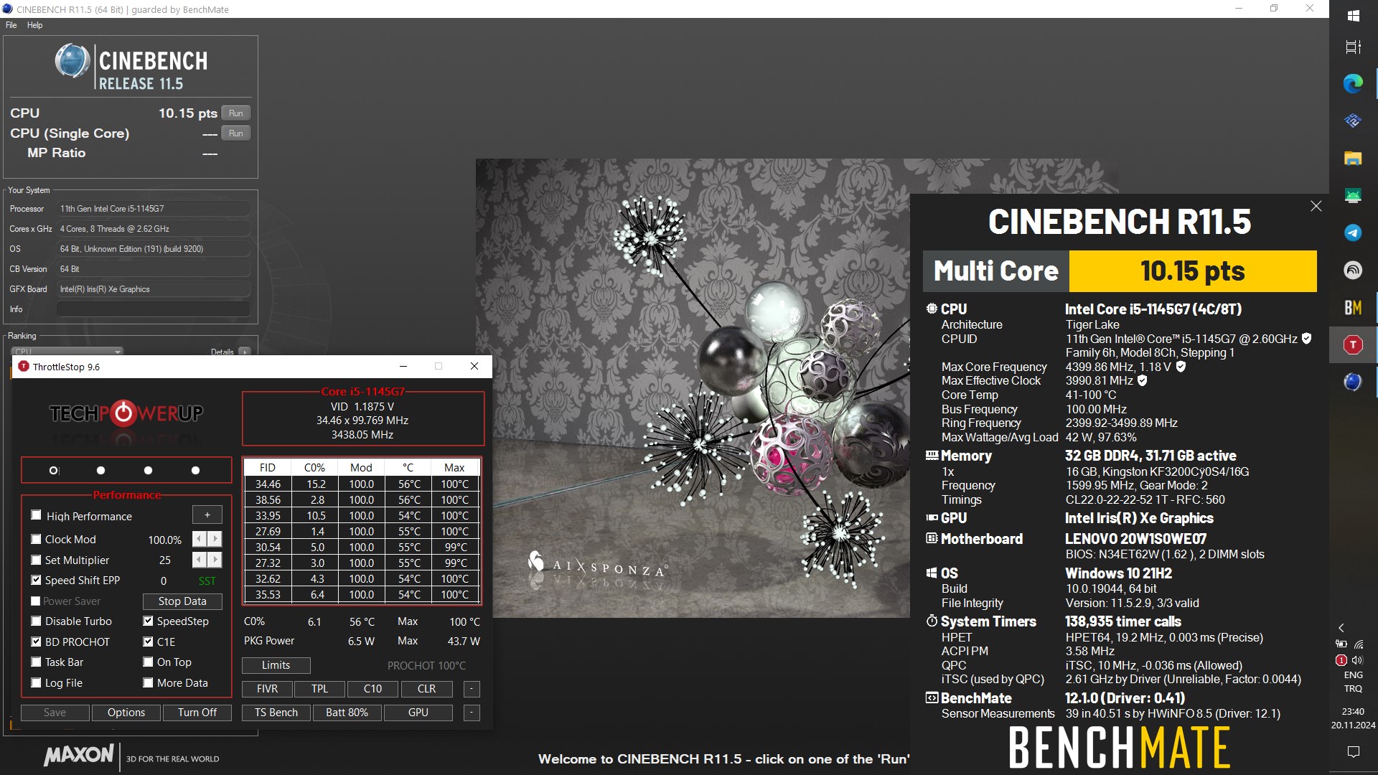Open ThrottleStop Options
The height and width of the screenshot is (775, 1378).
[126, 713]
